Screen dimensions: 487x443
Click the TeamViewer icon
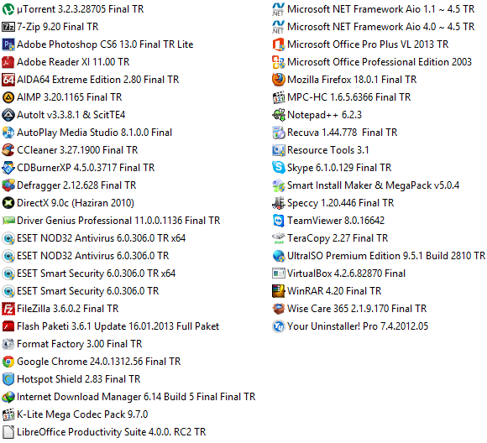click(x=278, y=221)
